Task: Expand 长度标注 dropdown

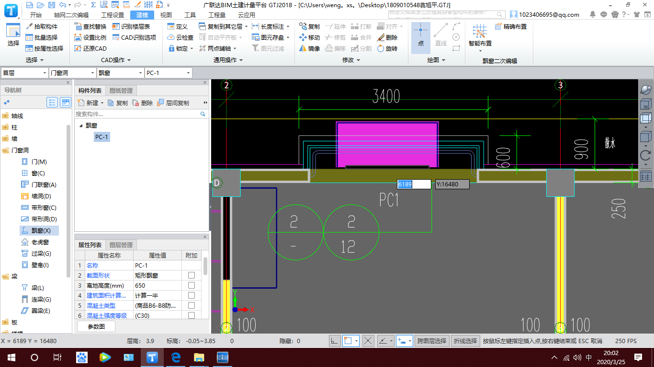Action: tap(289, 27)
